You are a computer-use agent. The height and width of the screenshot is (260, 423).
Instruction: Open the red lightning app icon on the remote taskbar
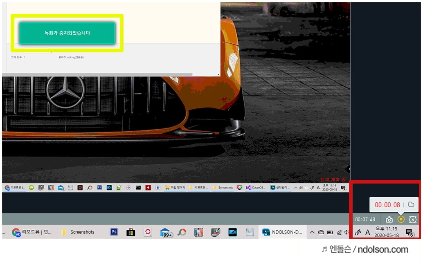[x=148, y=188]
